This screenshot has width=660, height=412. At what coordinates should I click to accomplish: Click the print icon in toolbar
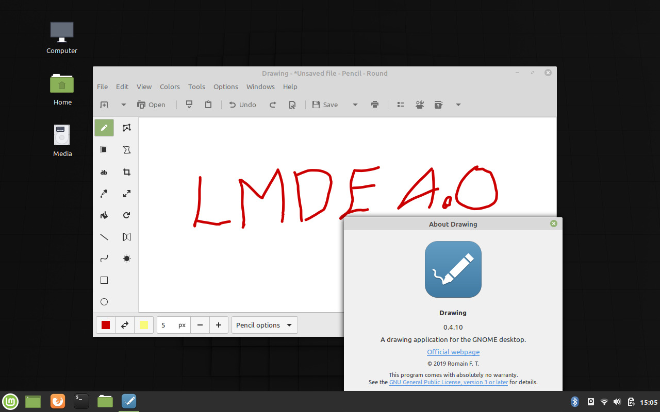375,105
